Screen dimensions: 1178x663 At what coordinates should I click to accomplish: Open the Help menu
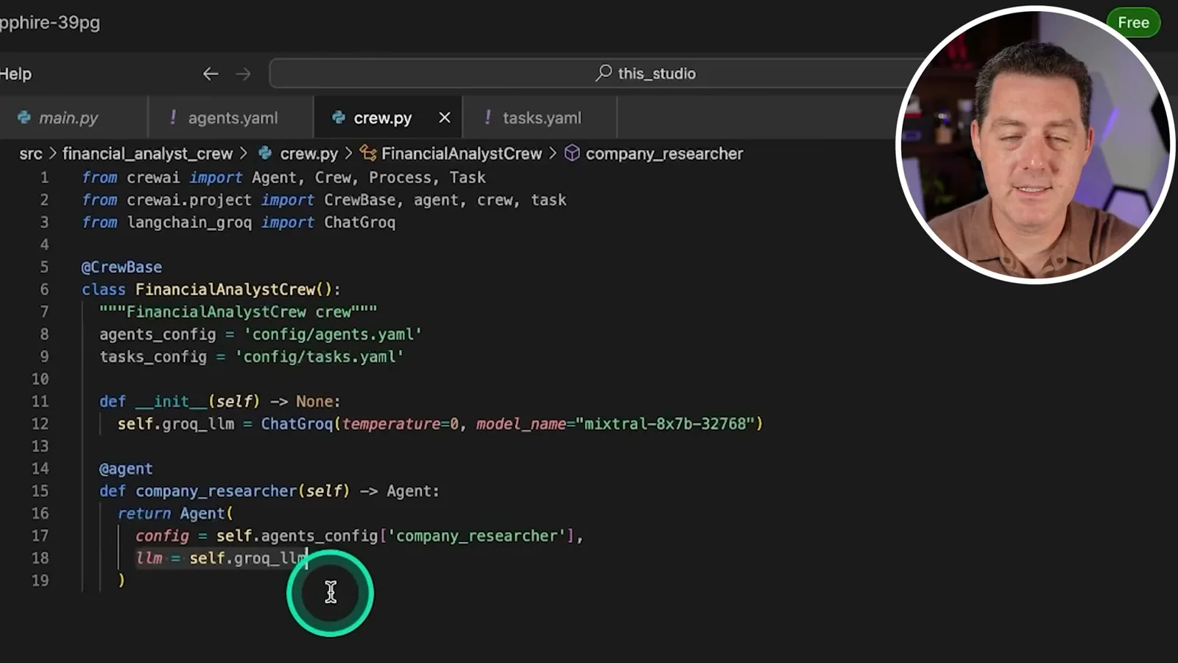coord(15,74)
